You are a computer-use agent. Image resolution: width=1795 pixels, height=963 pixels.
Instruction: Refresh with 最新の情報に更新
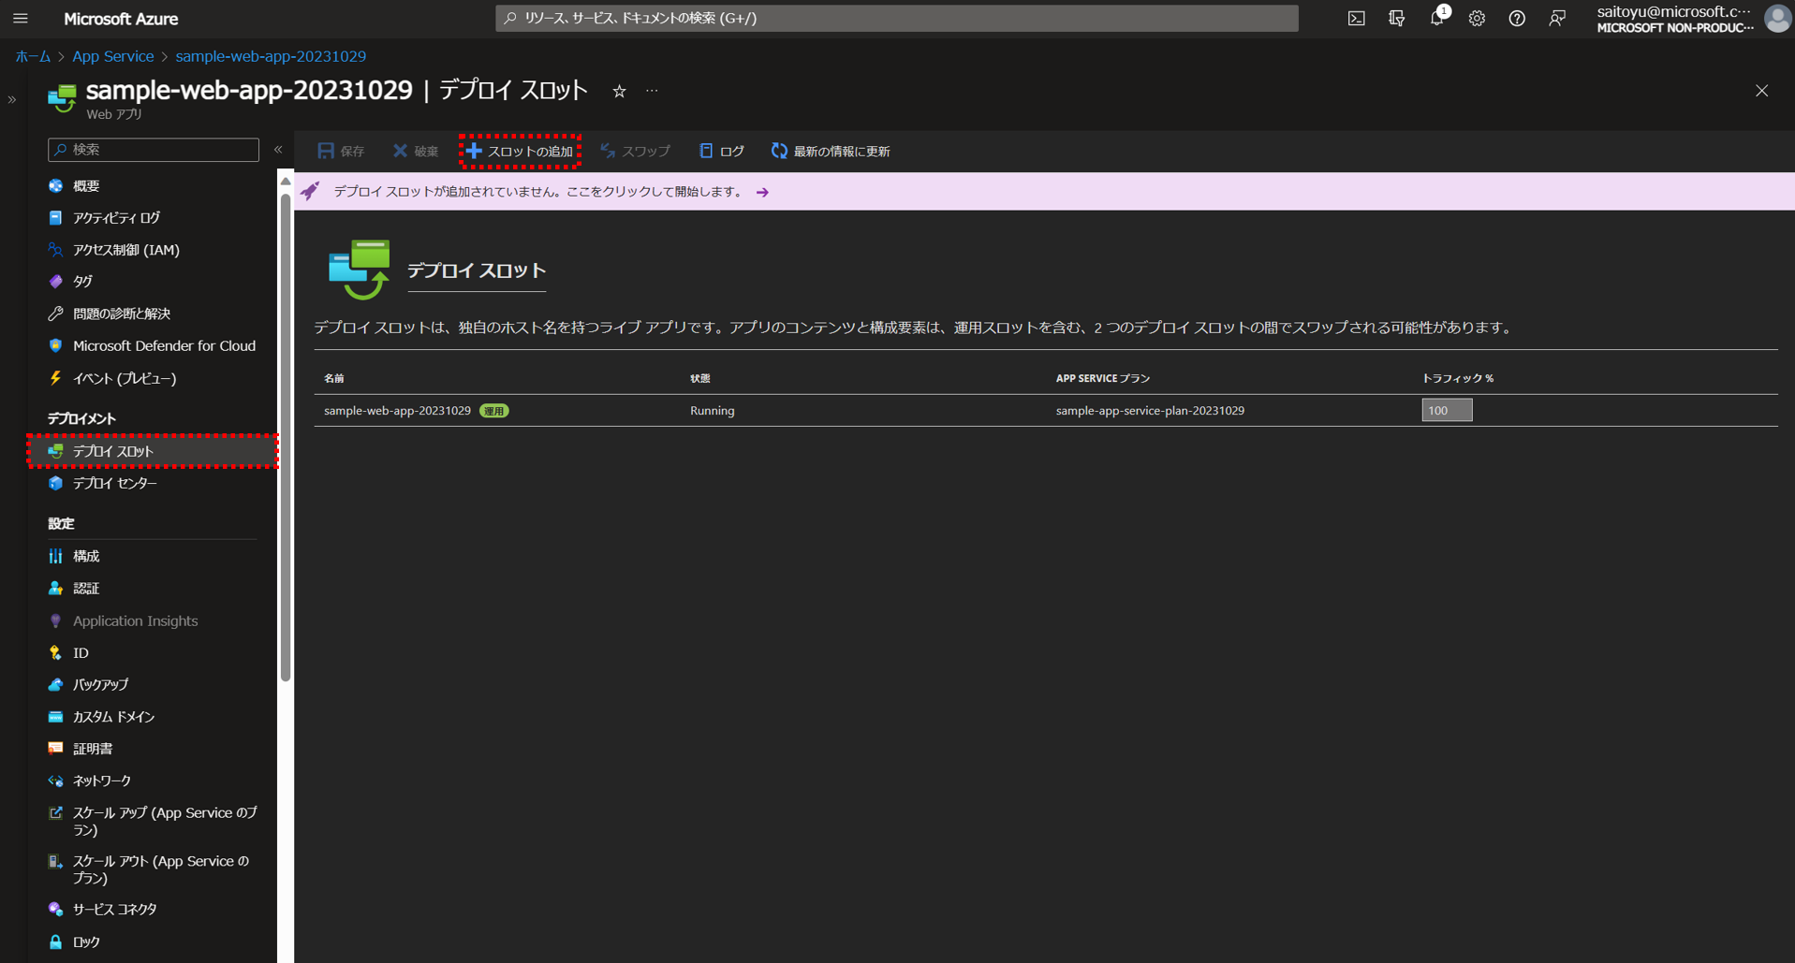click(831, 151)
